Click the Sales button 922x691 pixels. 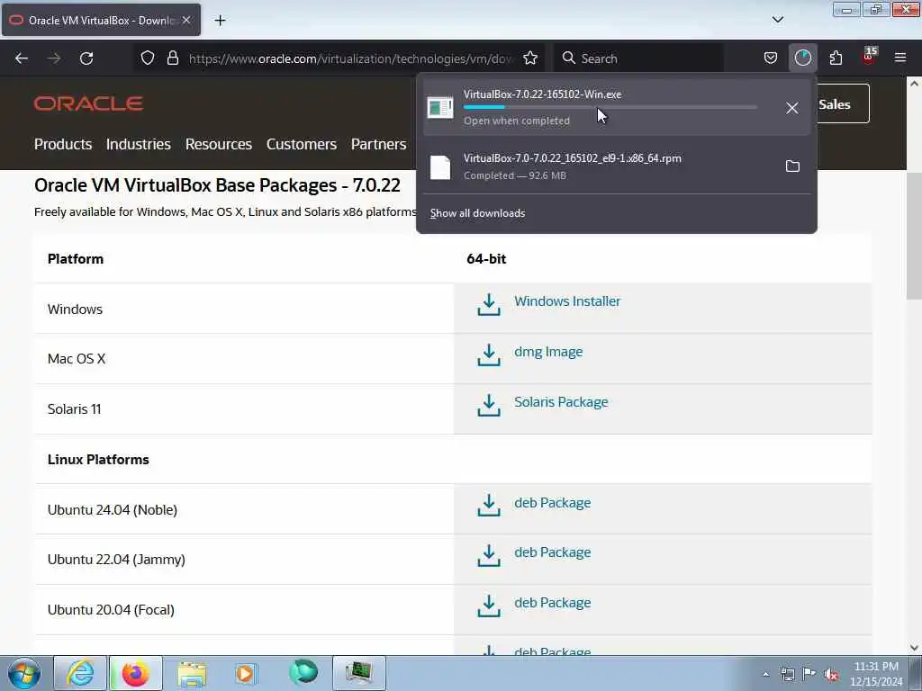pyautogui.click(x=842, y=104)
